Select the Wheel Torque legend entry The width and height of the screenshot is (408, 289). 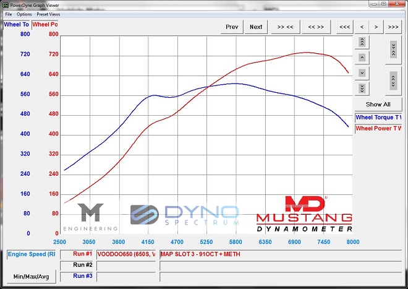tap(378, 118)
